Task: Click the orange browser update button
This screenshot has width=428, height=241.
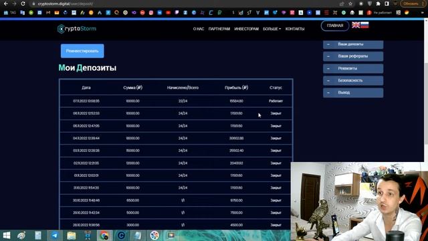Action: 411,4
